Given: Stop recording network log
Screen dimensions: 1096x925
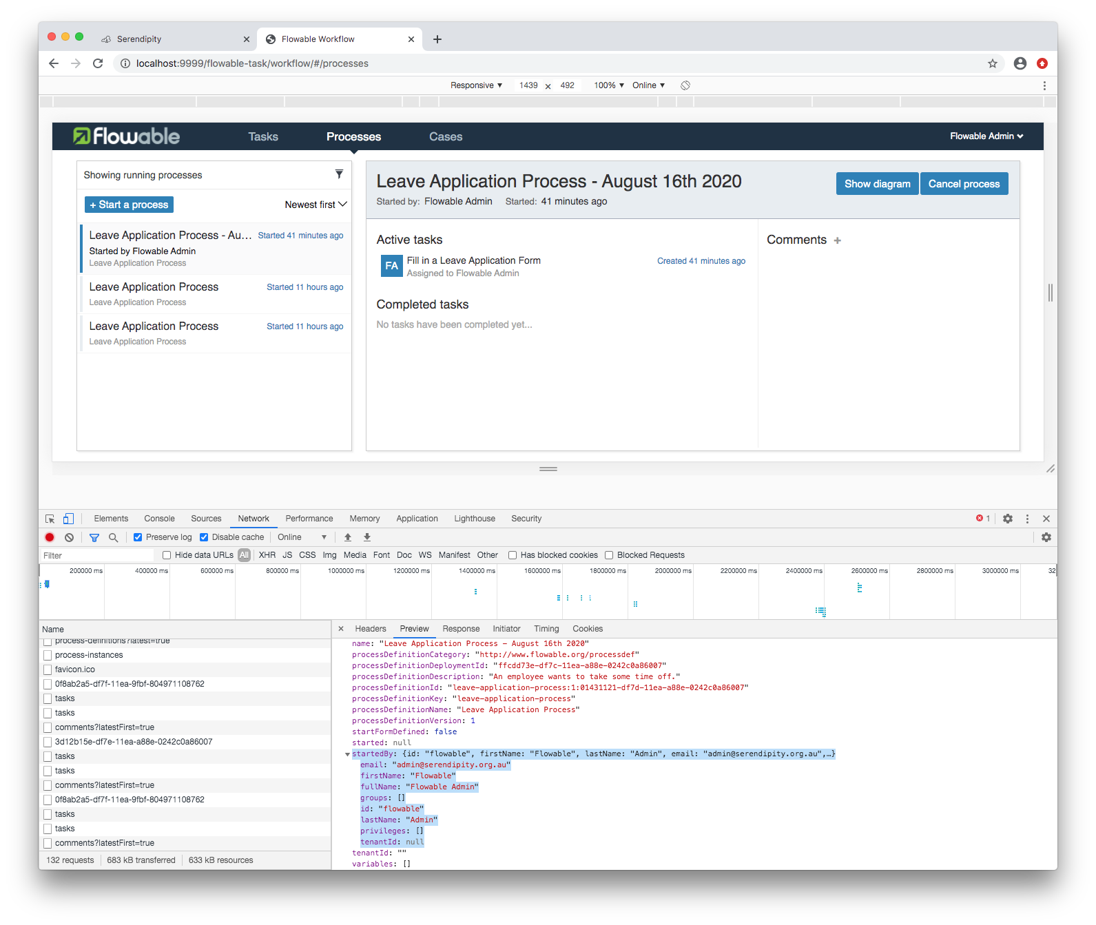Looking at the screenshot, I should (50, 537).
